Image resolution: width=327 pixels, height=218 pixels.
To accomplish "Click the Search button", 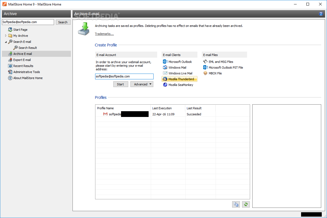I will [63, 22].
